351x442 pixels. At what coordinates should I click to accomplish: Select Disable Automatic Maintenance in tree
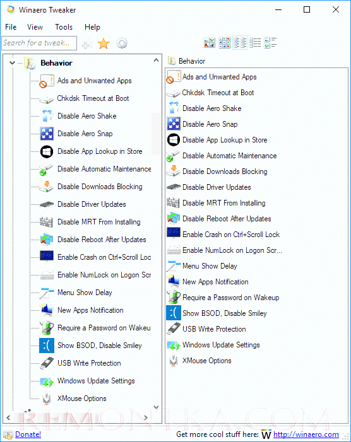click(x=104, y=169)
